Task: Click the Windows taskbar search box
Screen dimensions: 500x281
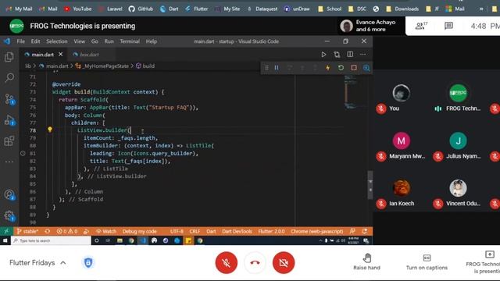Action: [51, 240]
